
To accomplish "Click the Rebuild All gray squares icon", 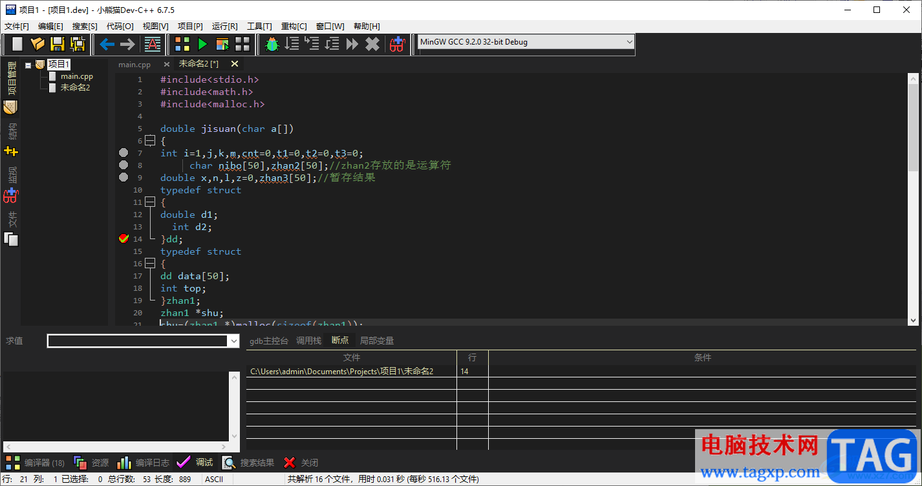I will (242, 44).
